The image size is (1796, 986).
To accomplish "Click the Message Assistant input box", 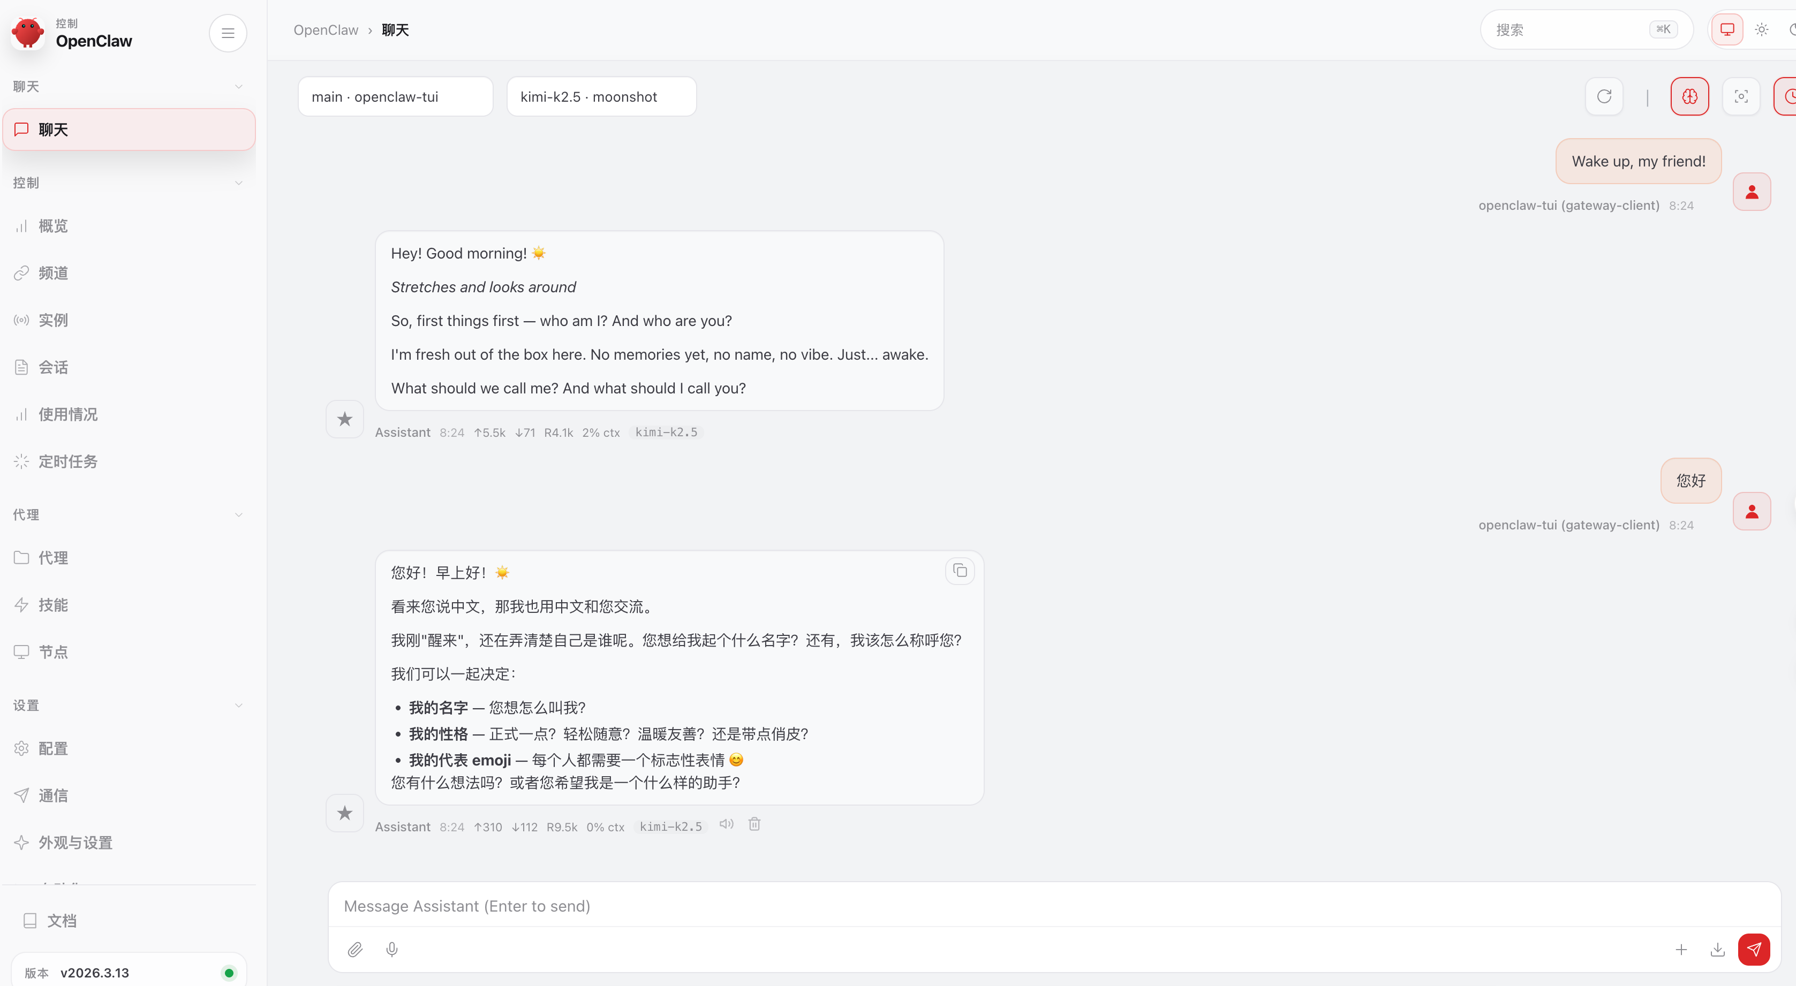I will (x=1054, y=906).
